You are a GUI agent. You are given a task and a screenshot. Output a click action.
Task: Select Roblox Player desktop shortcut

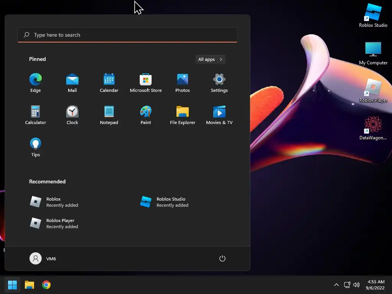point(373,90)
